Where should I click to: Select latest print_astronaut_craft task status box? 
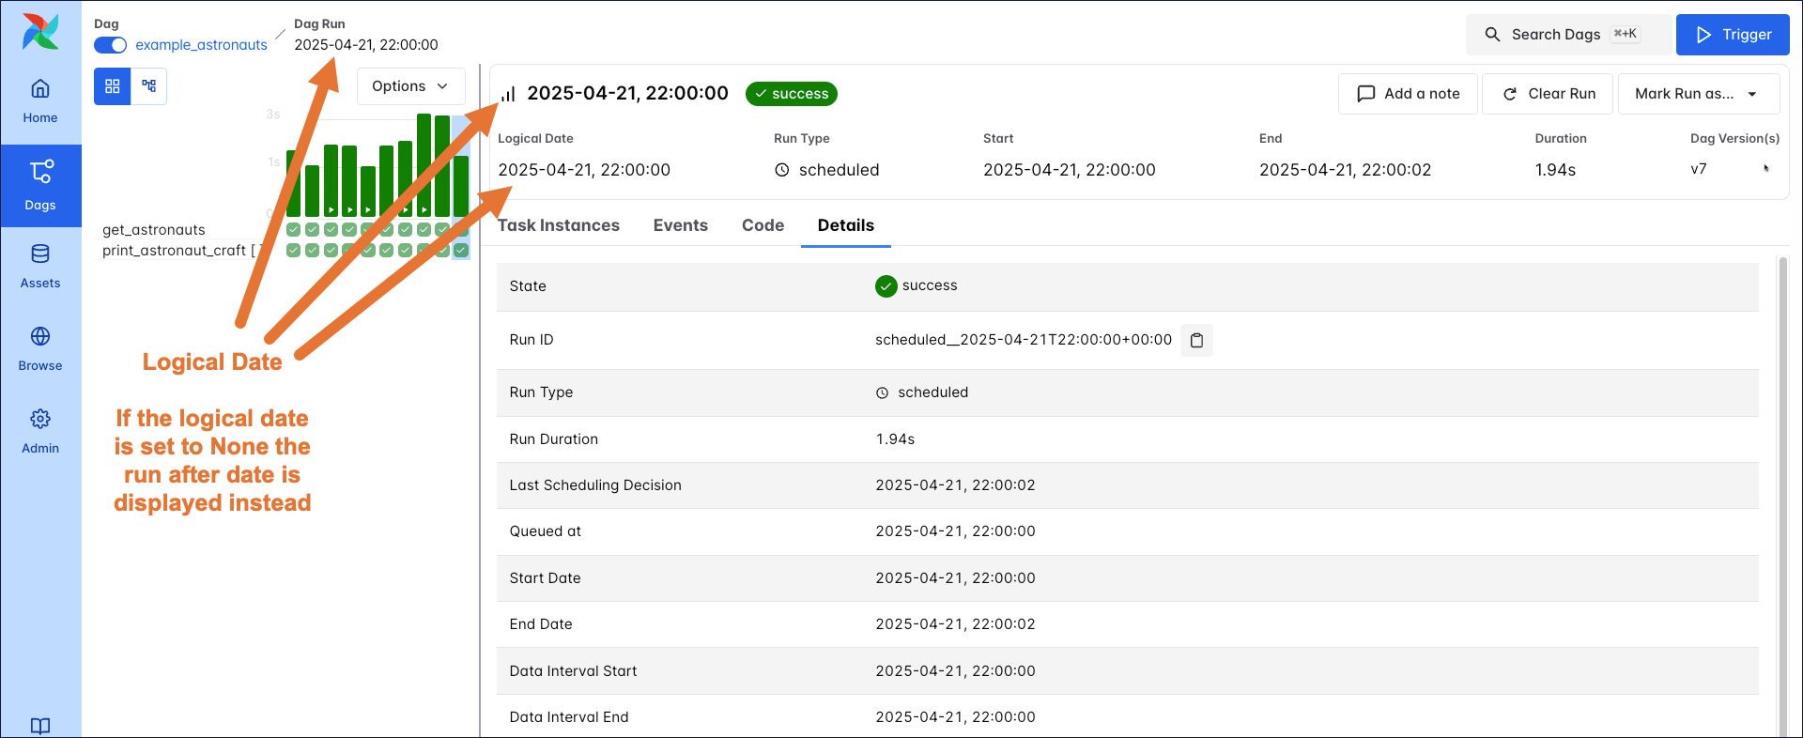pos(461,251)
